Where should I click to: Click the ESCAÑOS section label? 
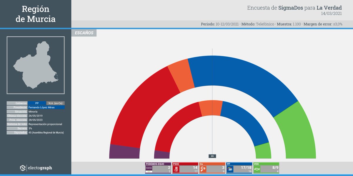[84, 33]
